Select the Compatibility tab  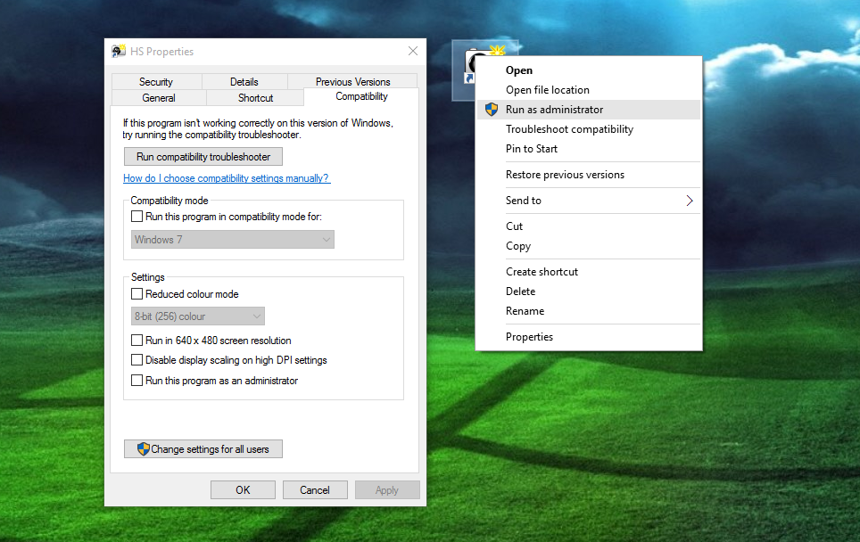coord(361,96)
